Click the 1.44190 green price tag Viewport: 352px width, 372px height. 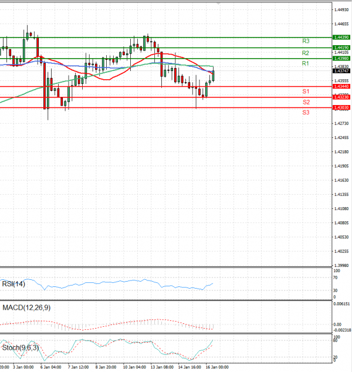pos(341,48)
